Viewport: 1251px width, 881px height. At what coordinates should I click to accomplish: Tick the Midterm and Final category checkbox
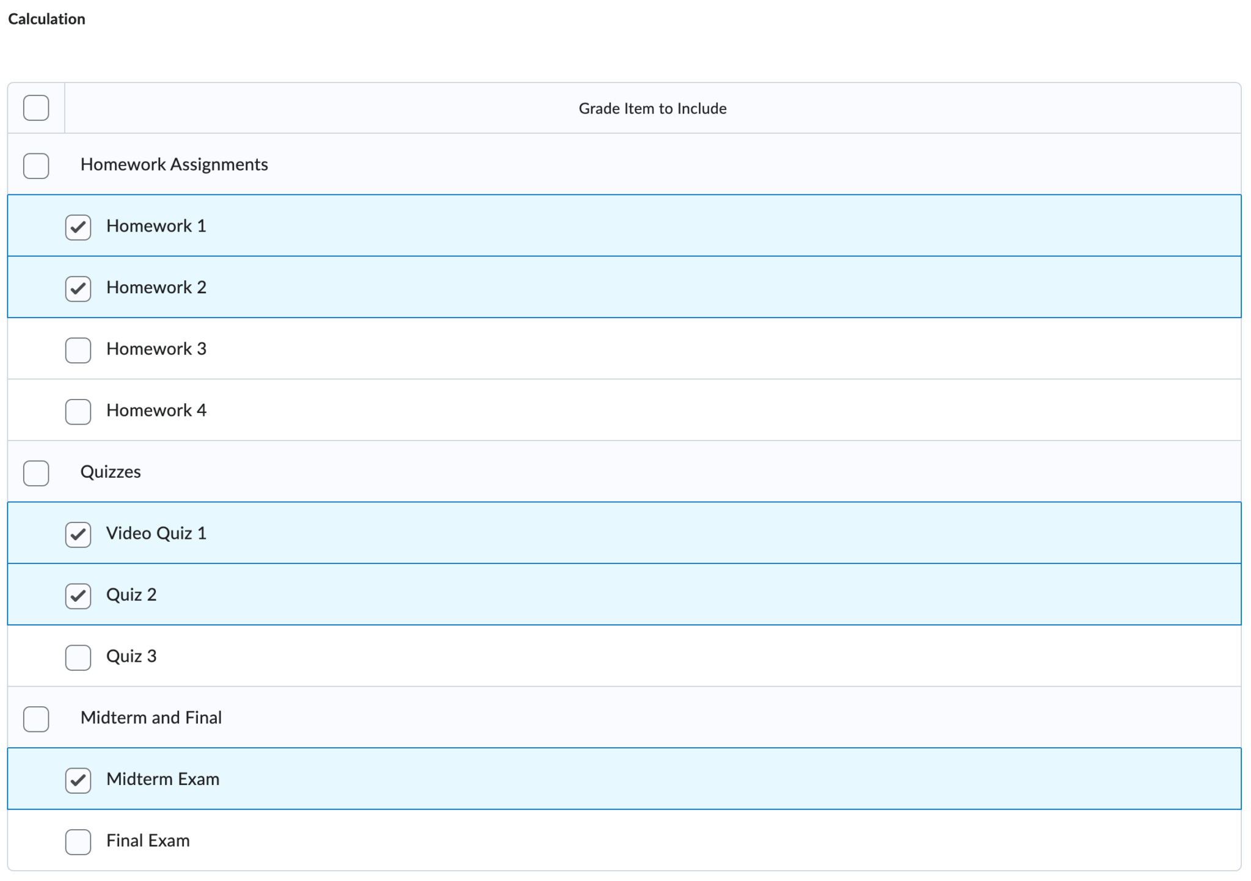[x=36, y=719]
